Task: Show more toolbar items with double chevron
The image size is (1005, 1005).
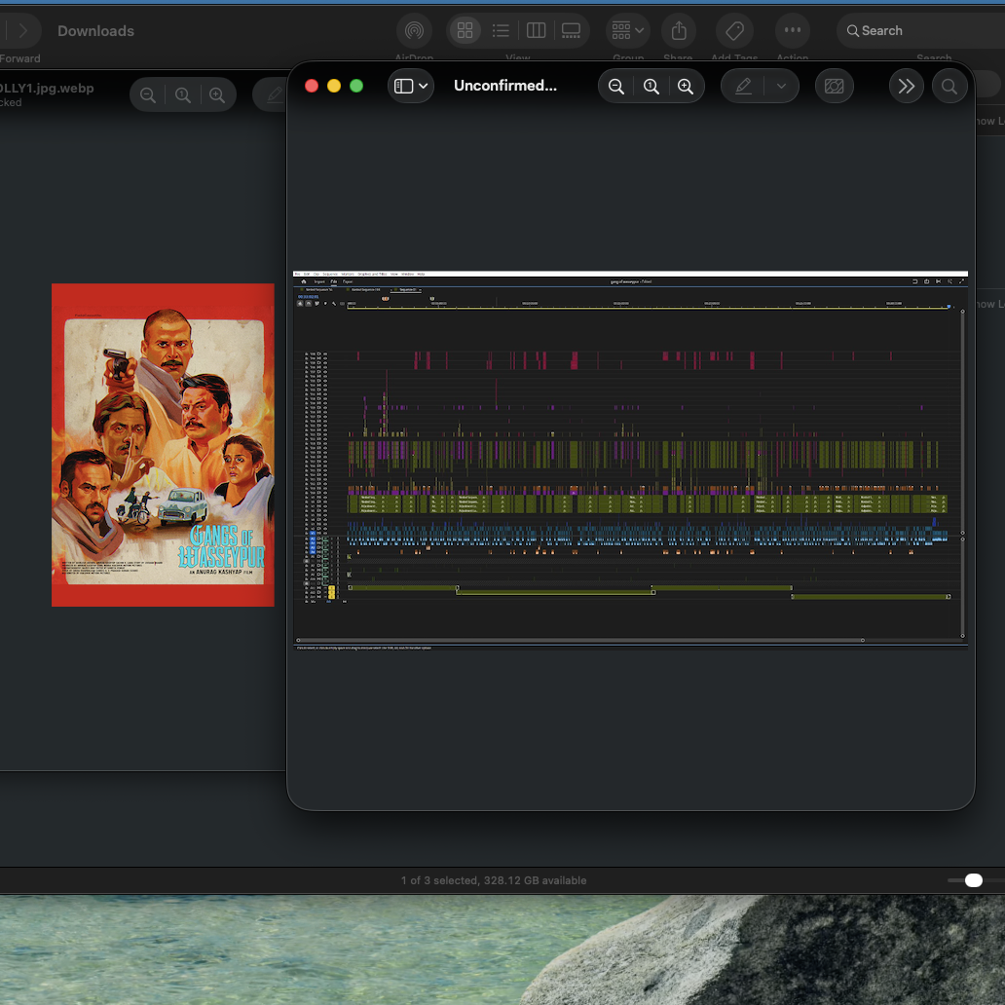Action: pos(907,87)
